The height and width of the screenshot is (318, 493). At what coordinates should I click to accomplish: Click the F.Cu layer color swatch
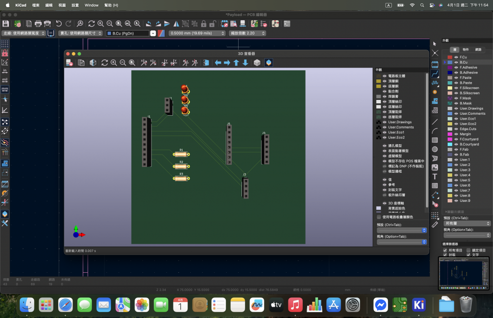tap(450, 58)
